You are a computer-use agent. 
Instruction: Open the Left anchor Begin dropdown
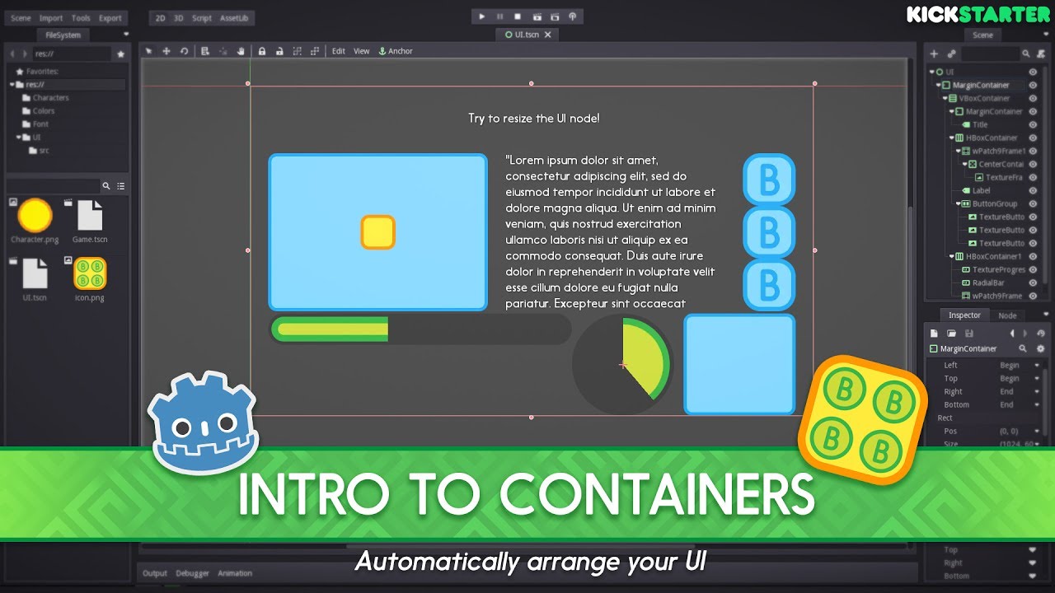click(x=1018, y=365)
